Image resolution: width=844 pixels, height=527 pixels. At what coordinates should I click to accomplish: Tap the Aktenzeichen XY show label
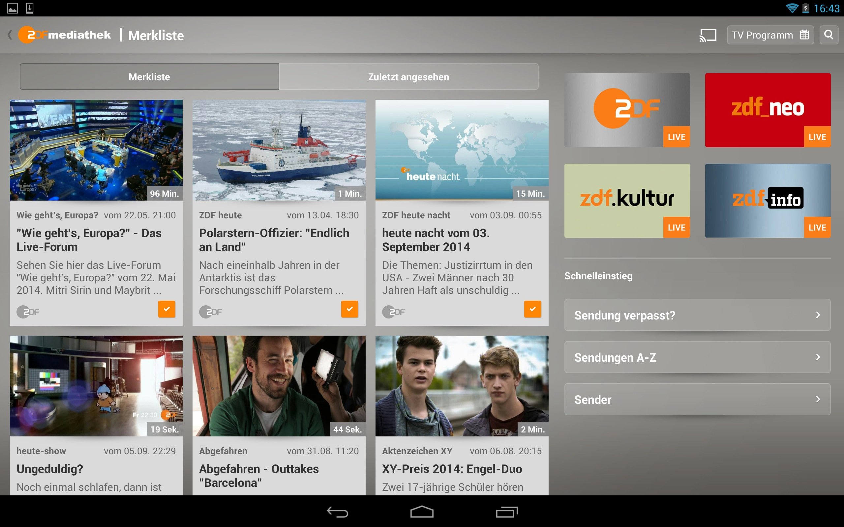point(417,451)
